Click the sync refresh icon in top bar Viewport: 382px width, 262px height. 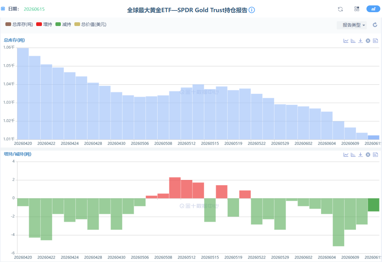click(x=340, y=9)
